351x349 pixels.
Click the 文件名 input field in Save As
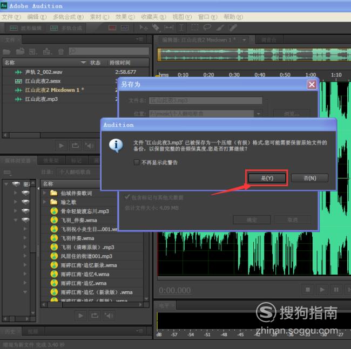(x=206, y=100)
